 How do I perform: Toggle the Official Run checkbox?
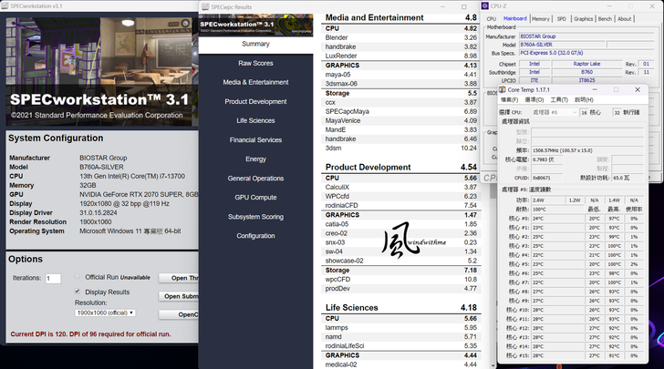[x=77, y=277]
